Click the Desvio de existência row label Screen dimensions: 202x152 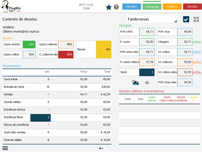(16, 125)
